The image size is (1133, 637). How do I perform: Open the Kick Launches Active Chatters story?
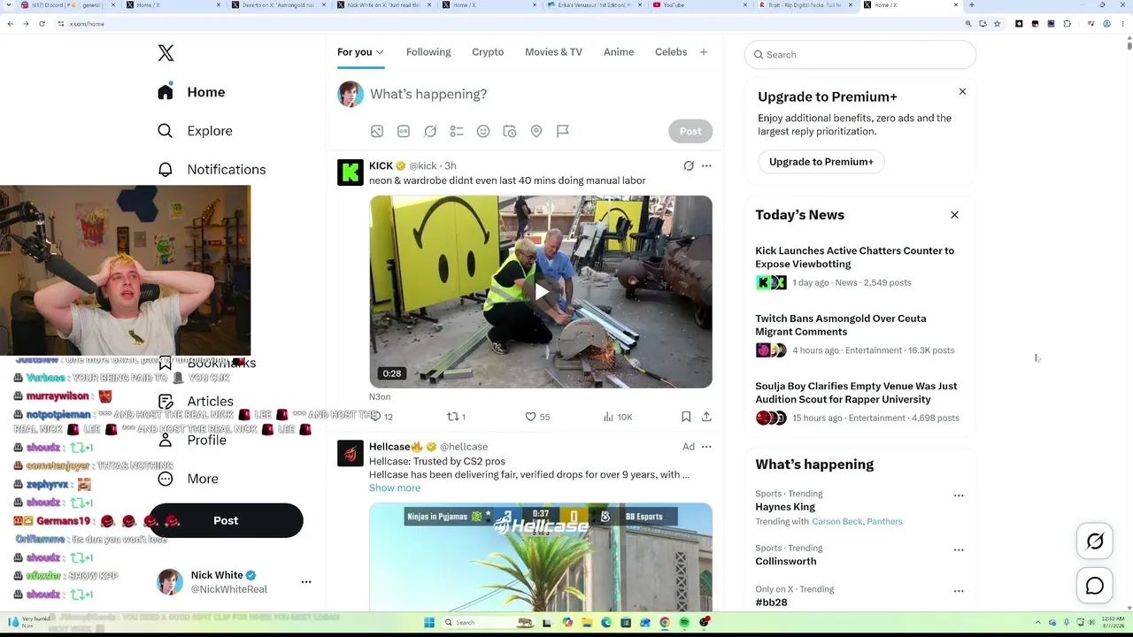(855, 257)
